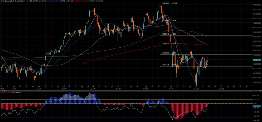Close the EWO/RSI indicator subpanel
This screenshot has width=262, height=122.
tap(260, 91)
